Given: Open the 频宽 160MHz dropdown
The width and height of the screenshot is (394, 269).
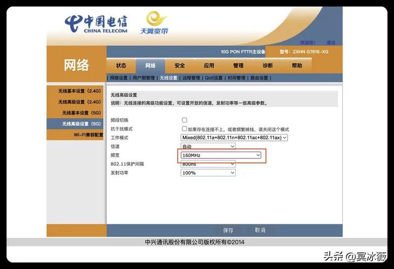Looking at the screenshot, I should [221, 155].
